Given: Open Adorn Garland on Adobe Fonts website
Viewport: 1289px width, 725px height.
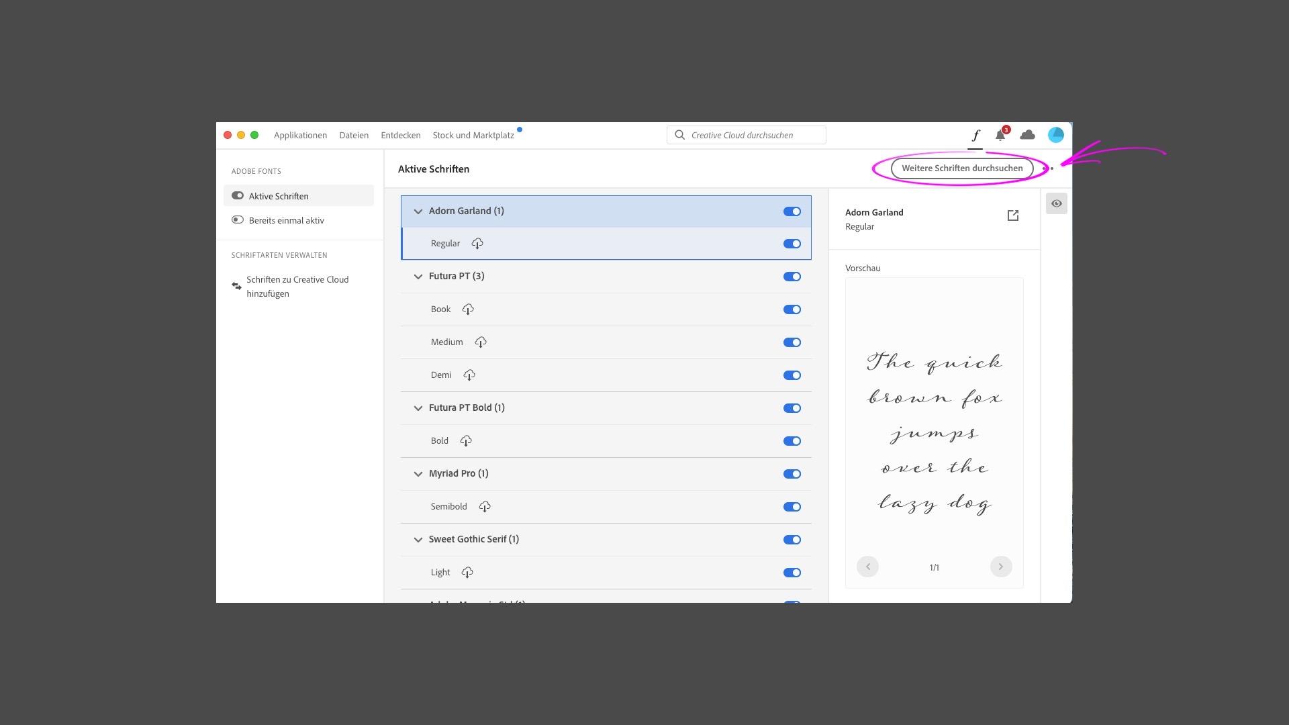Looking at the screenshot, I should click(1012, 215).
